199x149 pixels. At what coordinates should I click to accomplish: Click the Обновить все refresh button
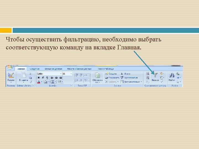98,78
